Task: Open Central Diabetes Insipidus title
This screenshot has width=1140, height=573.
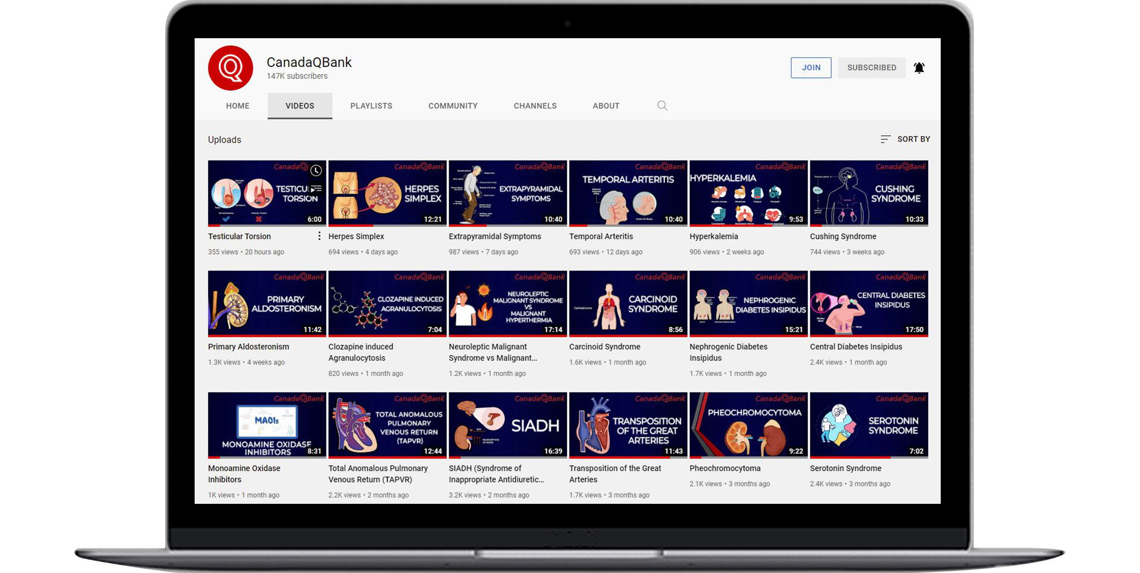Action: coord(856,347)
